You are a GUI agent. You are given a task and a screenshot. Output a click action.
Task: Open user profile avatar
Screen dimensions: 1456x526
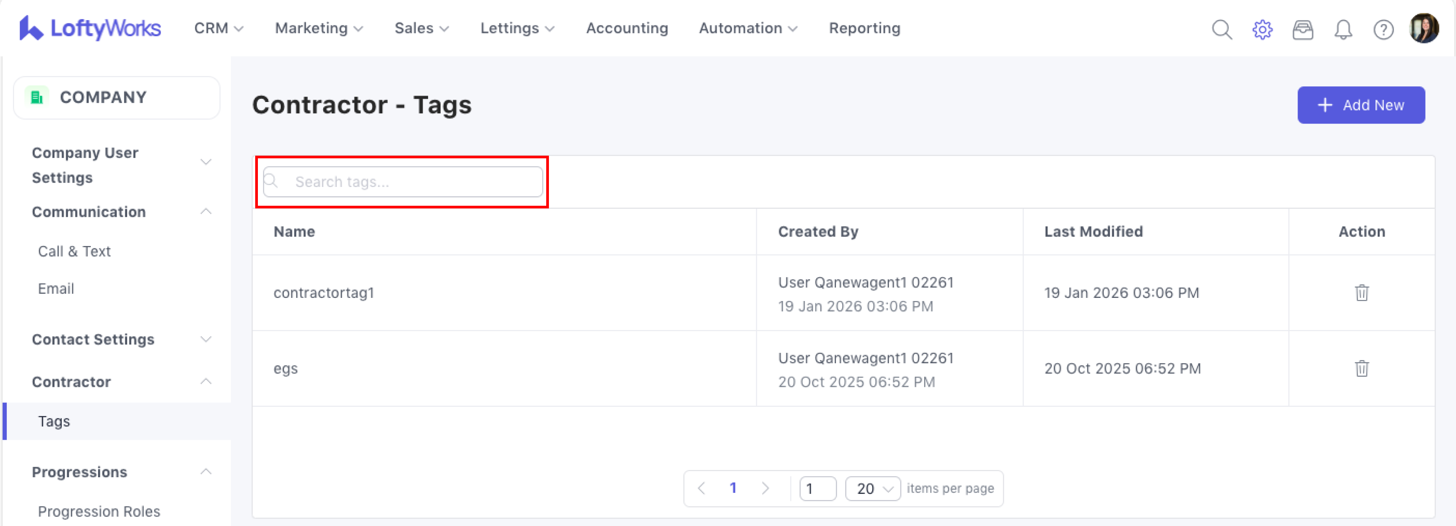pos(1423,28)
